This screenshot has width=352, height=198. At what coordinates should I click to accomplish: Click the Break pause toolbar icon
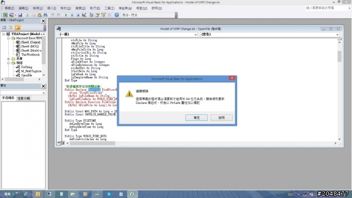(72, 15)
